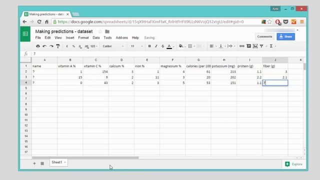Click the Print icon in toolbar

pyautogui.click(x=38, y=46)
